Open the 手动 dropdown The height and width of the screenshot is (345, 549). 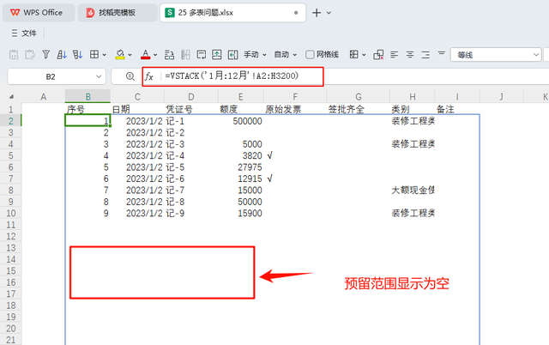pyautogui.click(x=256, y=55)
